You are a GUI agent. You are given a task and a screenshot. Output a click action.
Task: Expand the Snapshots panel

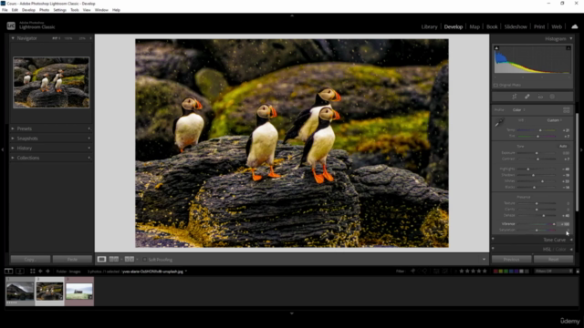coord(13,138)
